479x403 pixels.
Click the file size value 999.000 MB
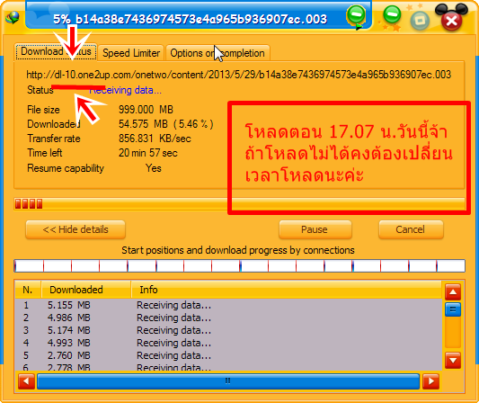(x=146, y=110)
